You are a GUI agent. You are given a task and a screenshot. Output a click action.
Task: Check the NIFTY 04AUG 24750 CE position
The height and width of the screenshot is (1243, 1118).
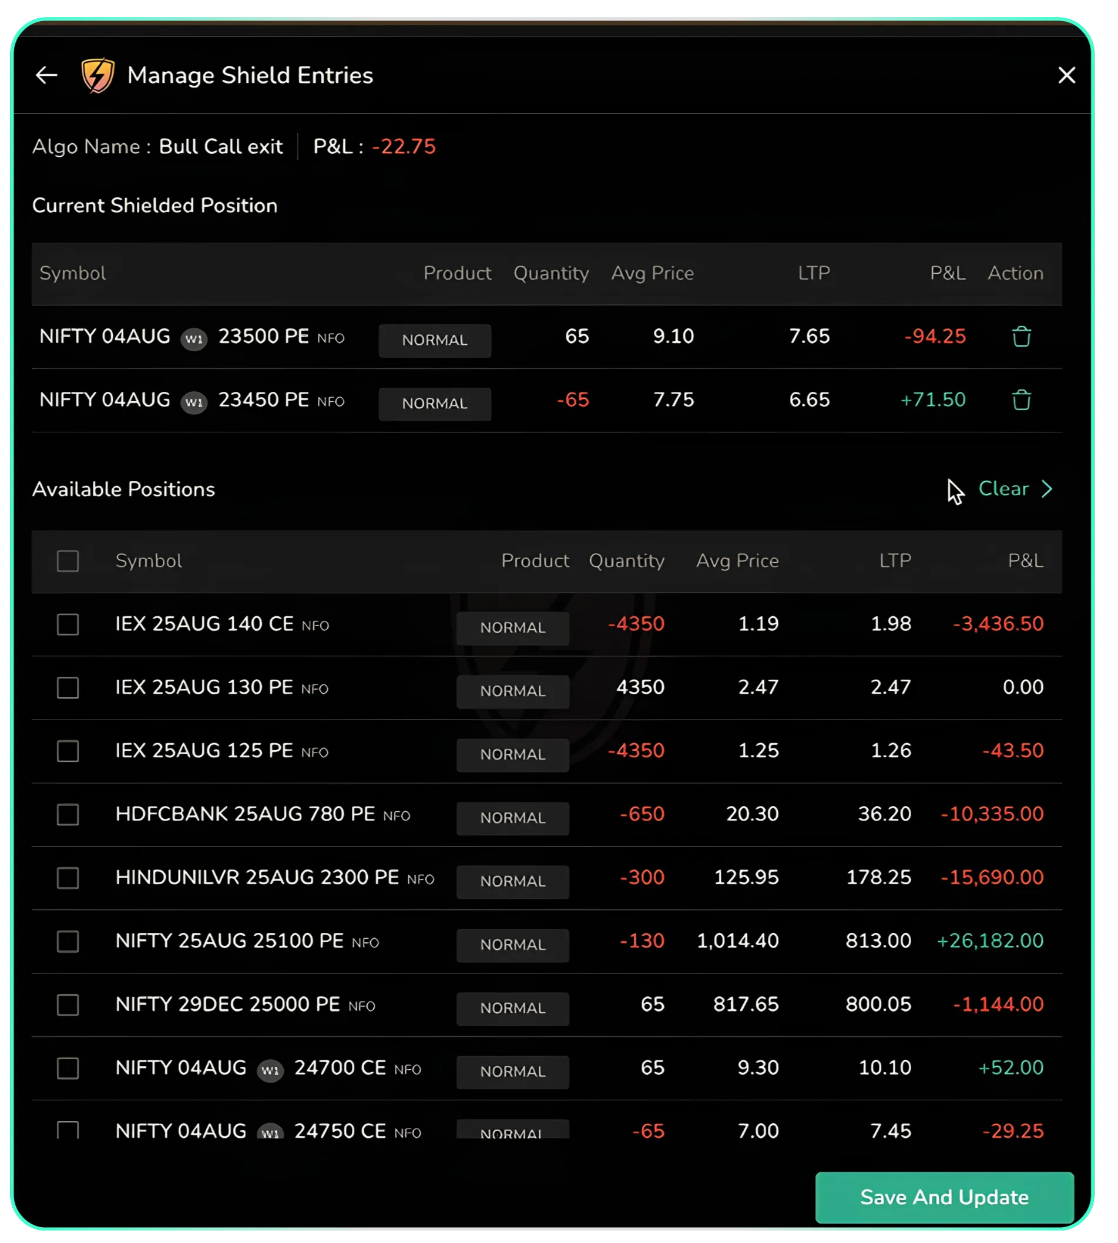pos(68,1130)
